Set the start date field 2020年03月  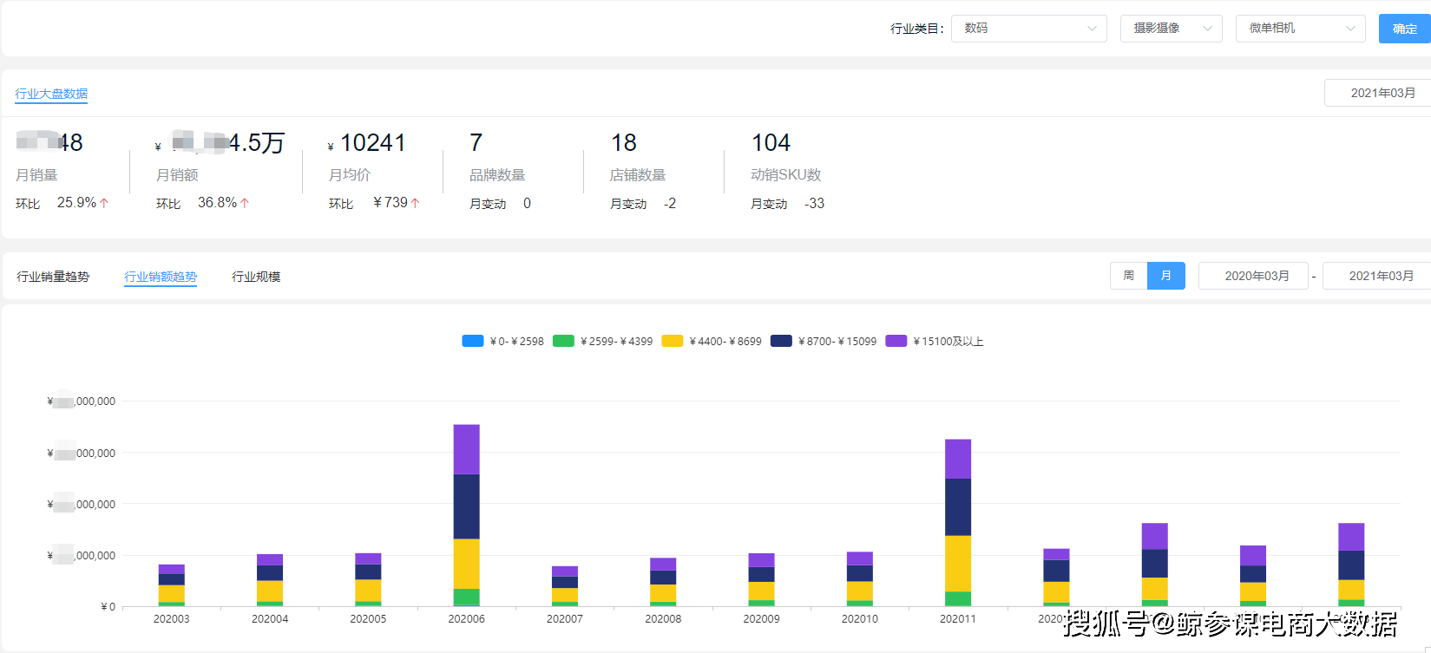click(1256, 276)
